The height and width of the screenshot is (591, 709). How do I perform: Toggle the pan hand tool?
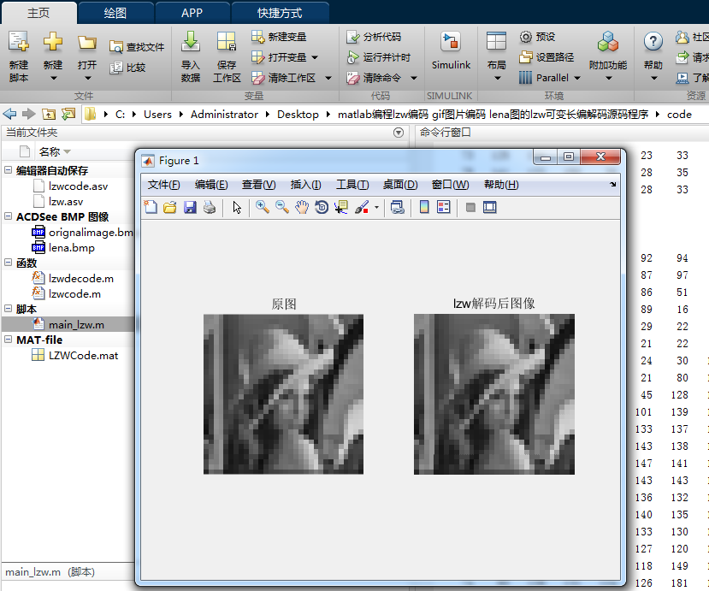302,207
